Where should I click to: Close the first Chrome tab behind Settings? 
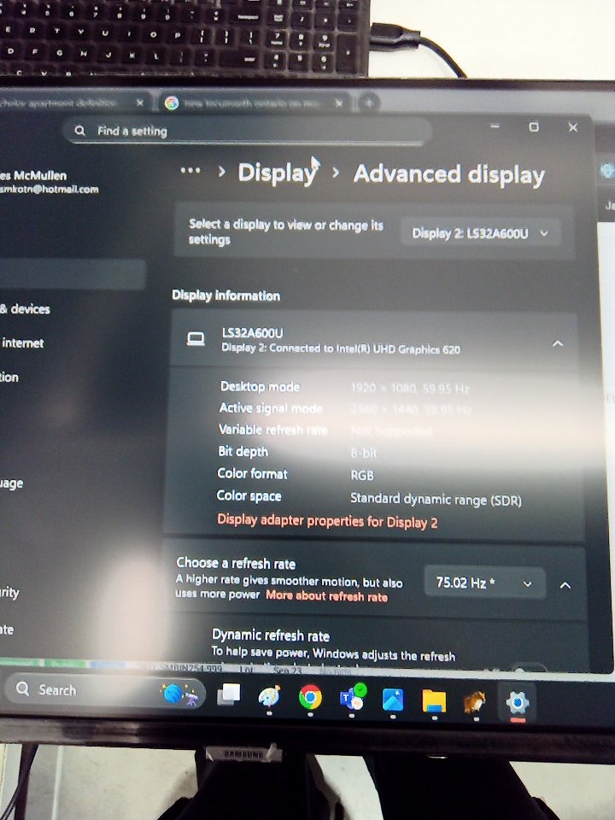[139, 102]
